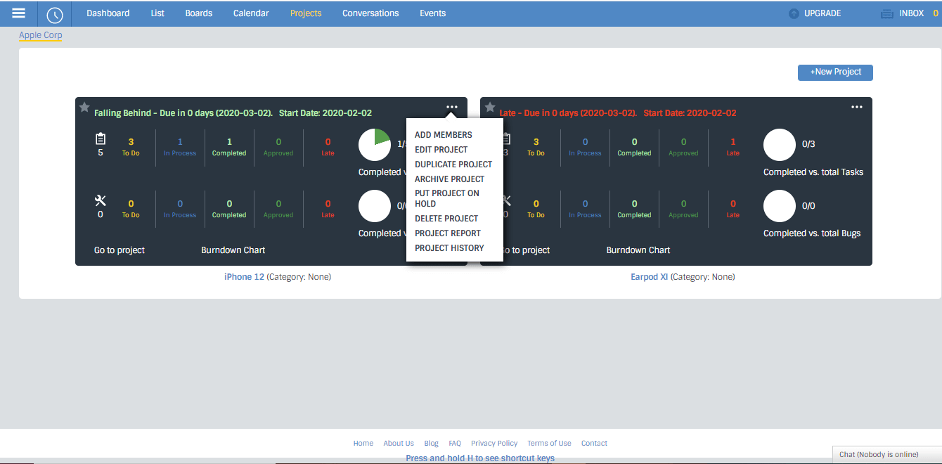Visit the Blog footer link
This screenshot has height=464, width=942.
[x=432, y=444]
